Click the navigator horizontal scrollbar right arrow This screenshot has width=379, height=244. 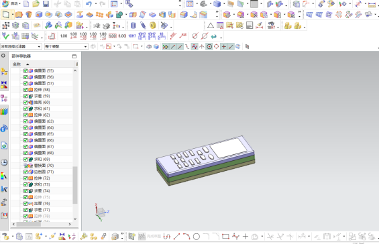click(70, 224)
